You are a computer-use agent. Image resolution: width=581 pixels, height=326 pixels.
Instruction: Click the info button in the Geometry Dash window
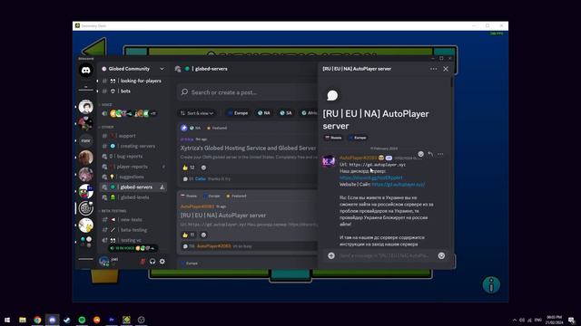[491, 285]
